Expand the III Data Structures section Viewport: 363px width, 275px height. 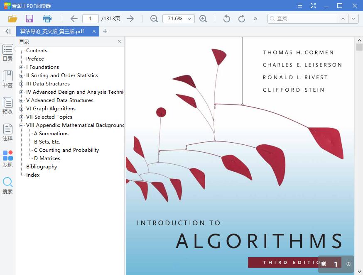pos(21,84)
